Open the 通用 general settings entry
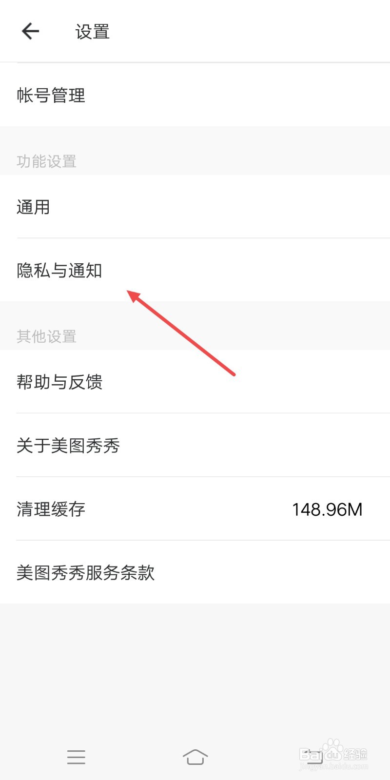The image size is (390, 780). (x=195, y=207)
